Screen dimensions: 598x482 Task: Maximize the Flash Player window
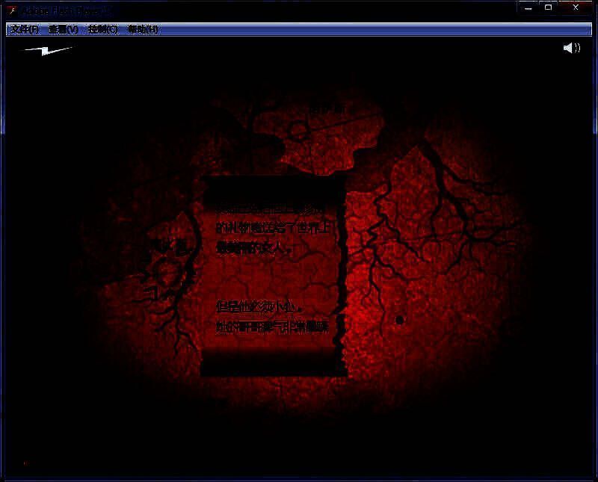(x=549, y=7)
